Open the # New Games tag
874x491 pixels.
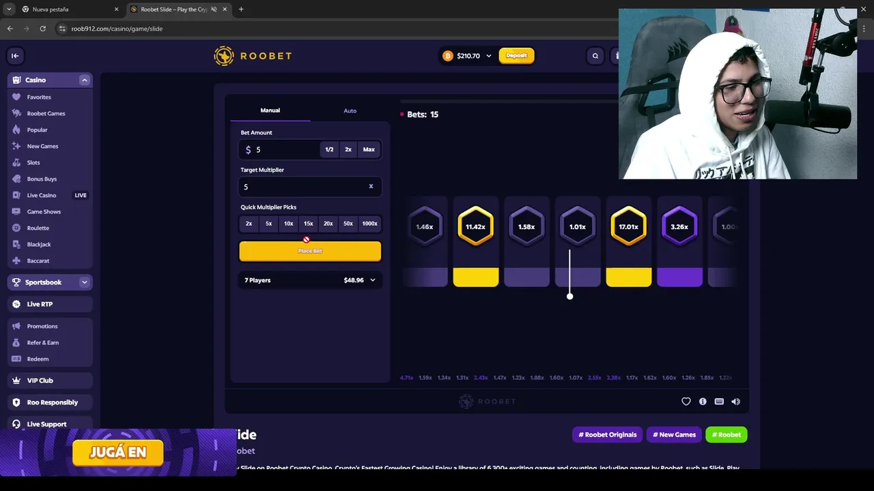coord(675,434)
